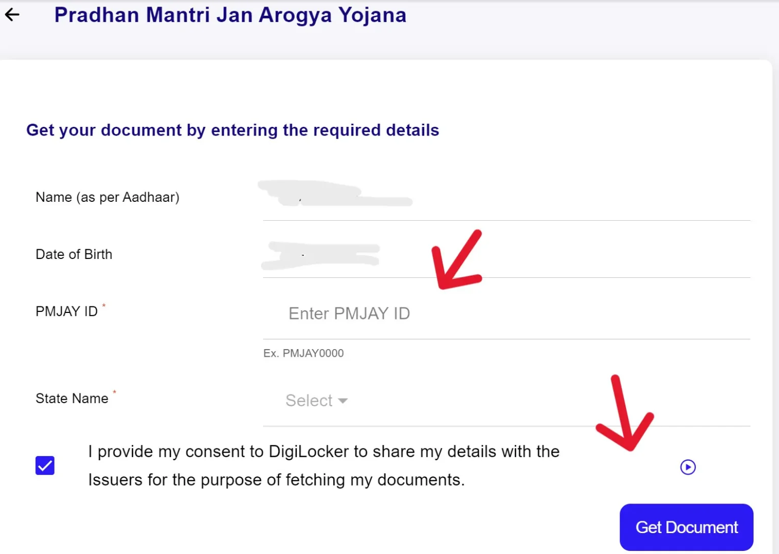Click the Date of Birth label
The width and height of the screenshot is (779, 554).
74,254
